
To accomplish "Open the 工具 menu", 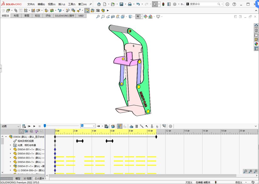I will point(72,4).
